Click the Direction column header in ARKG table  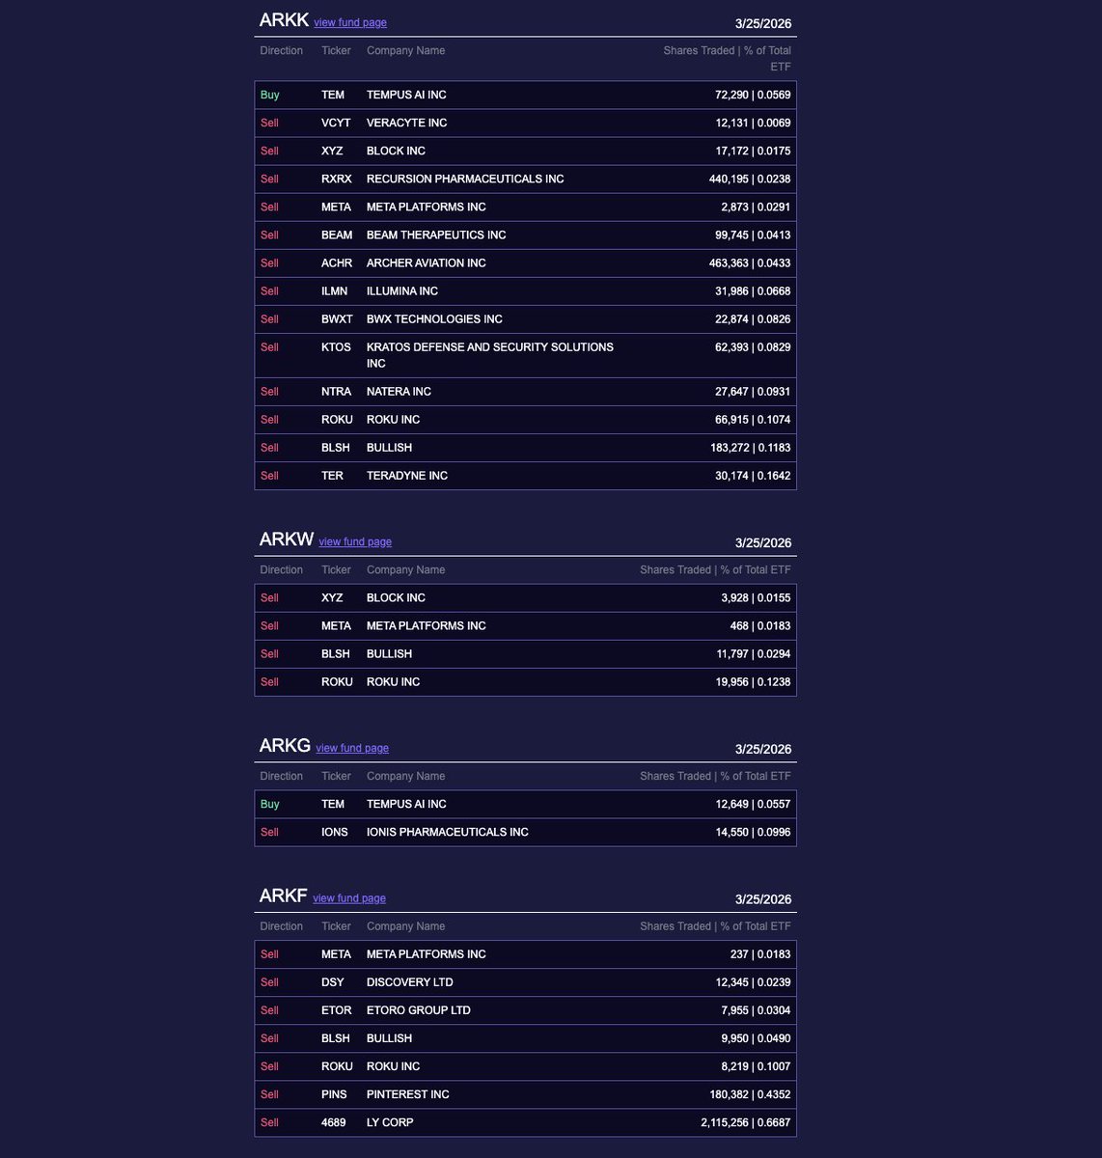tap(281, 776)
